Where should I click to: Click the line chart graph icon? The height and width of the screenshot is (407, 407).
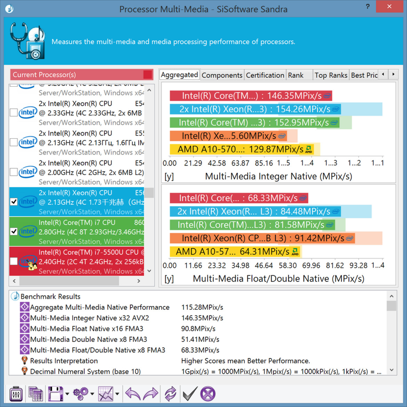pos(105,394)
